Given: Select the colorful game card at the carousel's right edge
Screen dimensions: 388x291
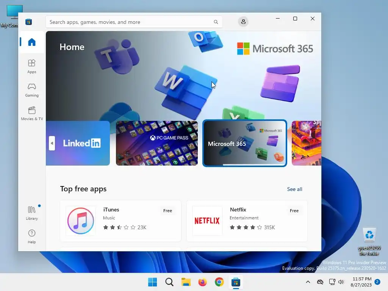Looking at the screenshot, I should click(x=306, y=143).
